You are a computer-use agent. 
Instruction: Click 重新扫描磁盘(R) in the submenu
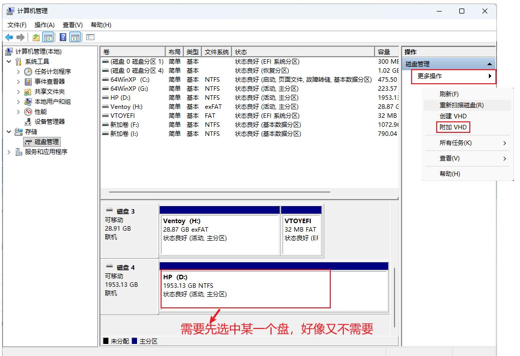461,105
